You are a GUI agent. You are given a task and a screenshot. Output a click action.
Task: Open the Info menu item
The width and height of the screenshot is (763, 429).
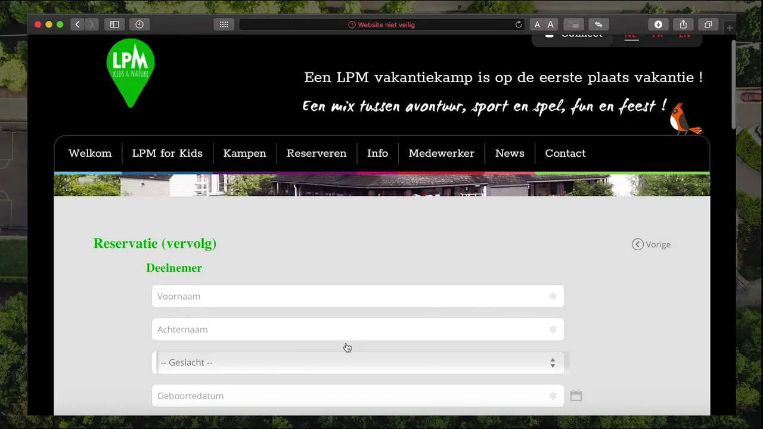click(x=377, y=153)
